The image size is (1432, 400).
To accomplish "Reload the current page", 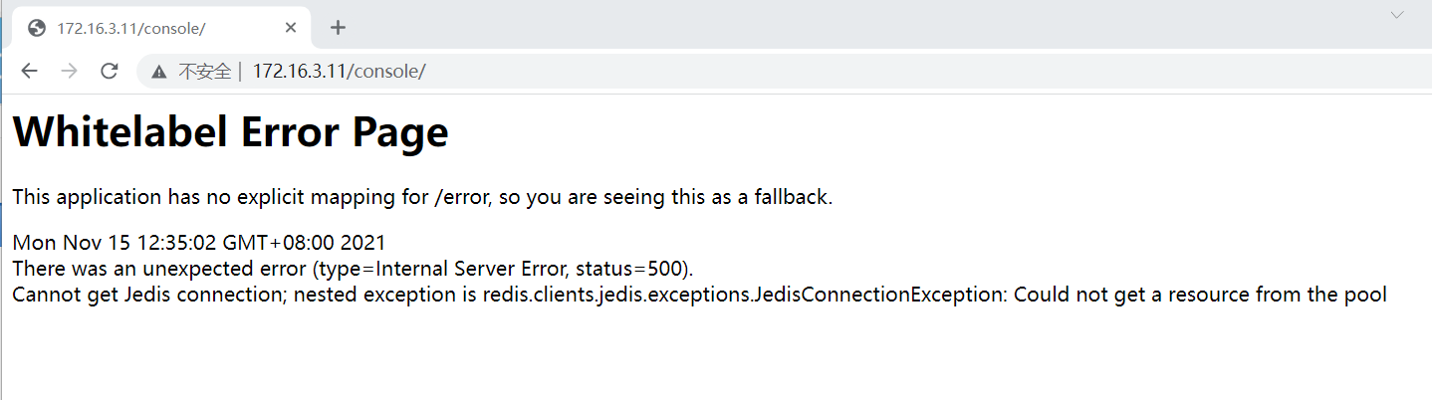I will (110, 71).
